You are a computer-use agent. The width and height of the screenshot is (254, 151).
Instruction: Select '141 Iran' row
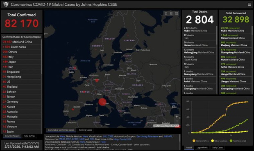[x=21, y=67]
